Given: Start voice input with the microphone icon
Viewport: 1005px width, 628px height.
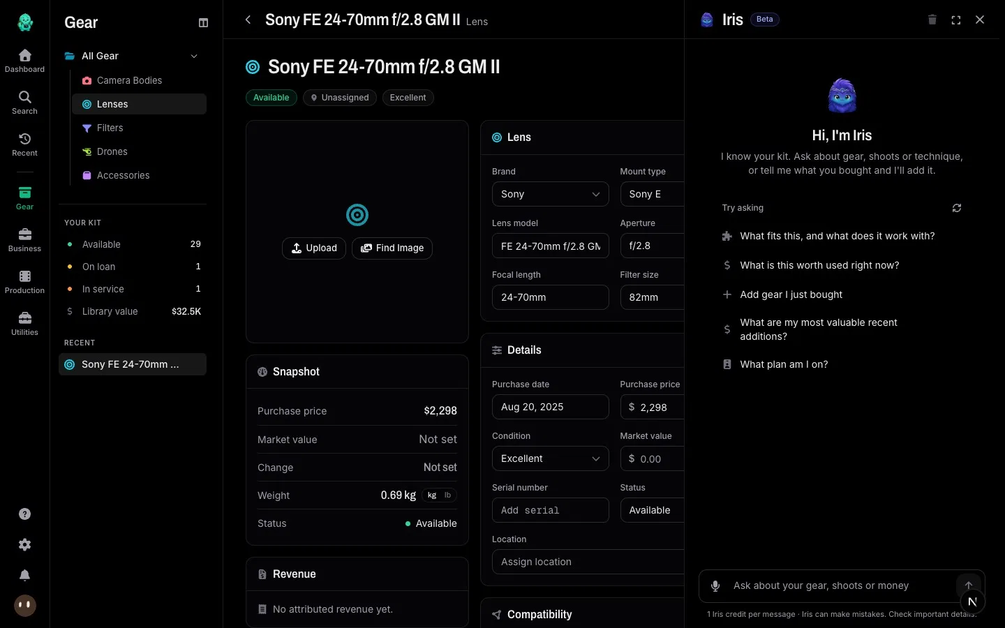Looking at the screenshot, I should click(715, 586).
